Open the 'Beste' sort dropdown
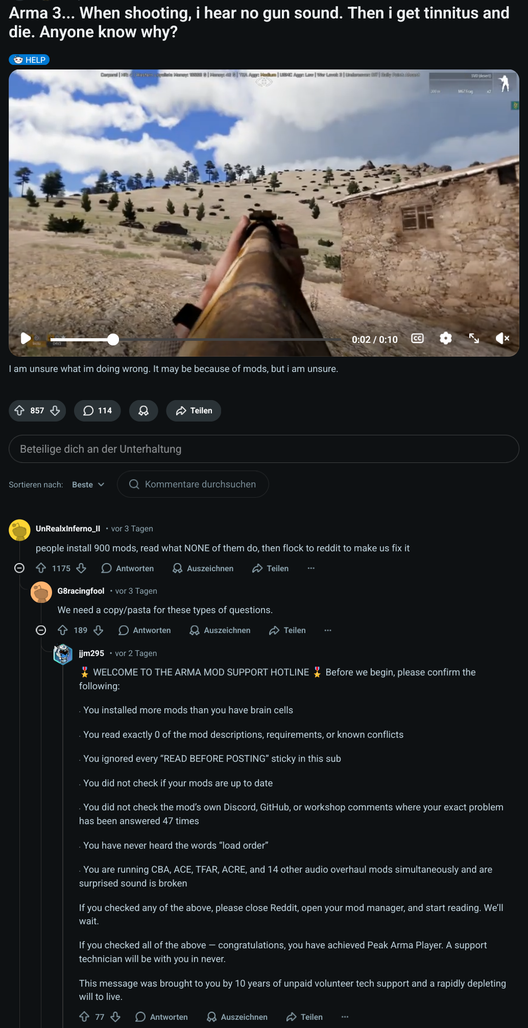 (x=88, y=484)
